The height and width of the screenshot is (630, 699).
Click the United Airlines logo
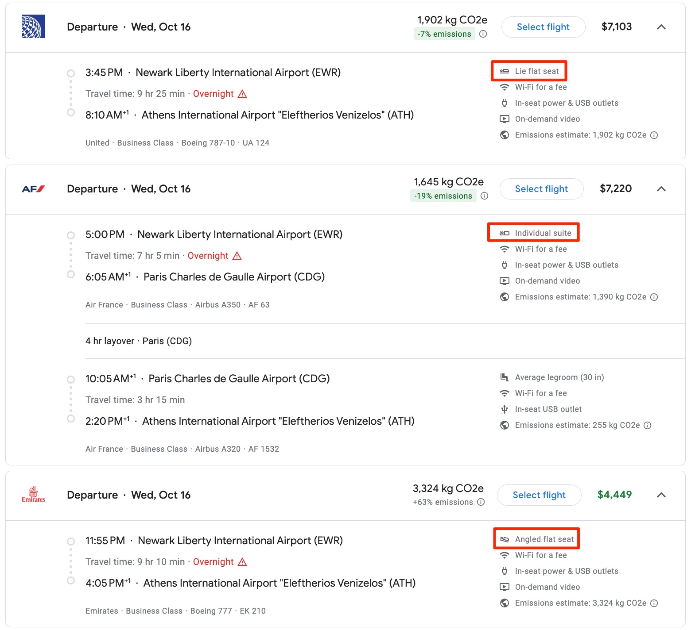point(33,27)
